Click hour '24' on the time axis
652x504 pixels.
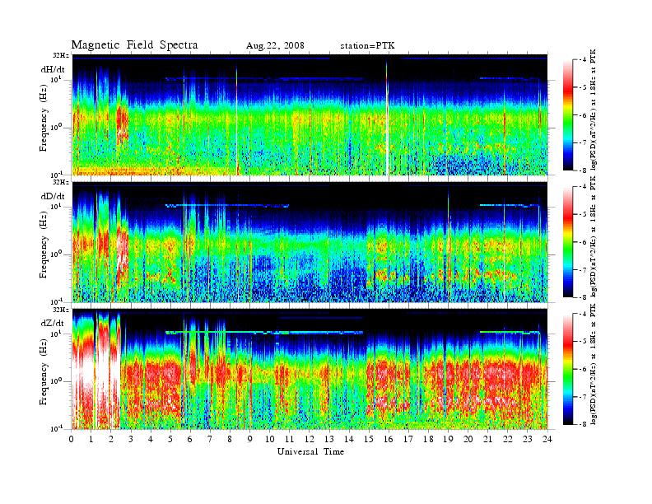[547, 439]
